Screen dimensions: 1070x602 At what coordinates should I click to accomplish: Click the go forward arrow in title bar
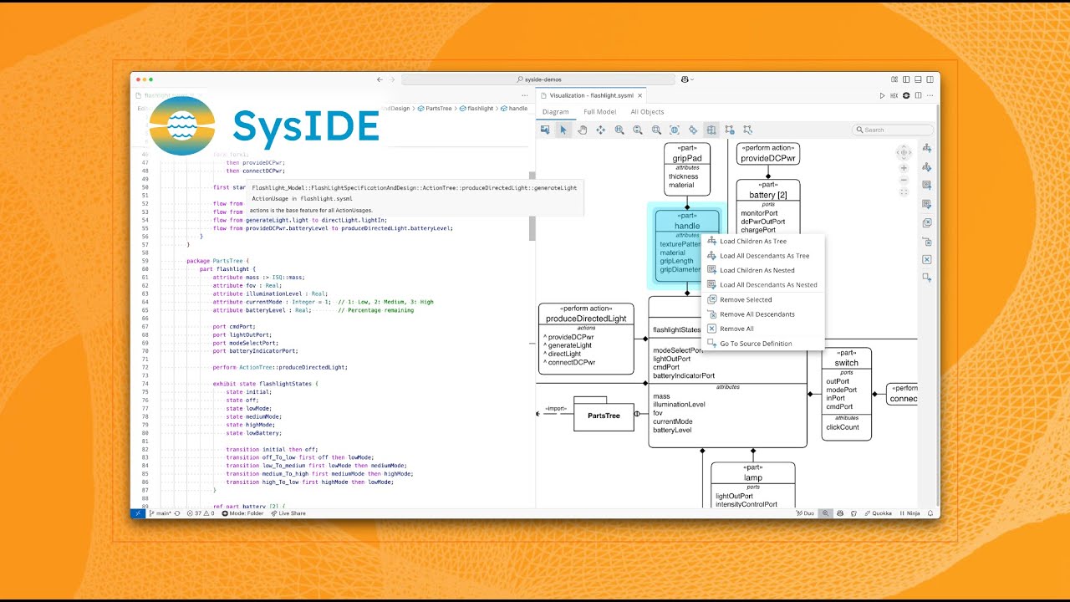point(392,79)
